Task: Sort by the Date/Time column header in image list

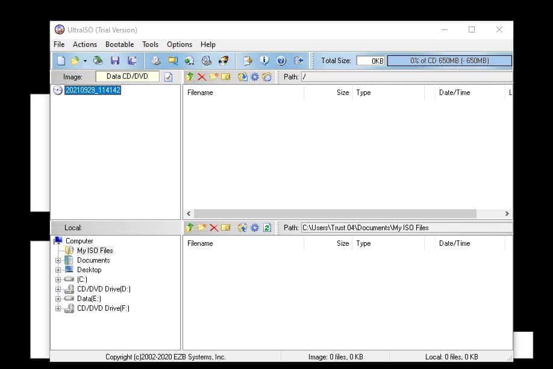Action: click(x=455, y=93)
